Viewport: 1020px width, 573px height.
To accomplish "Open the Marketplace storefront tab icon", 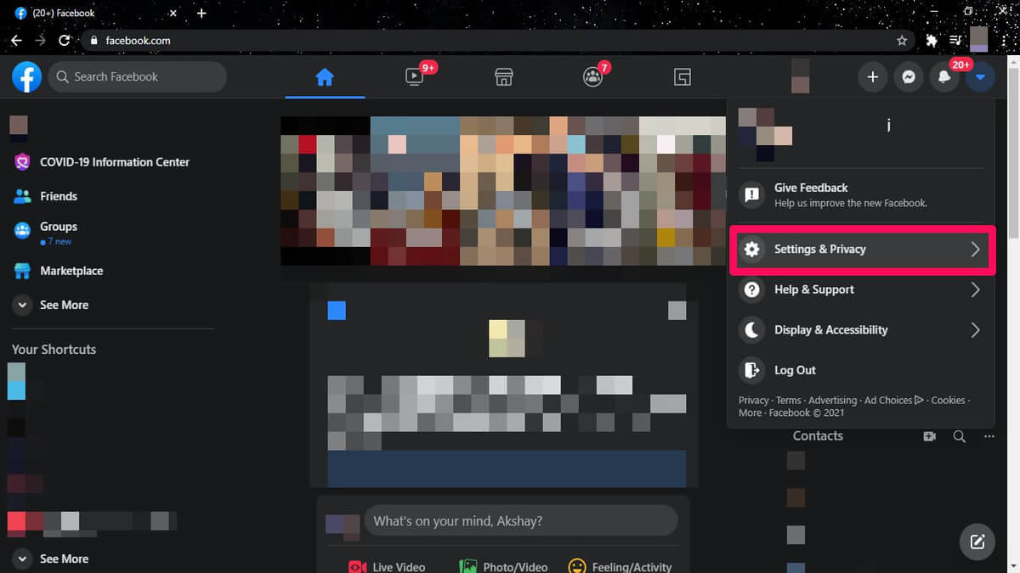I will [x=504, y=77].
